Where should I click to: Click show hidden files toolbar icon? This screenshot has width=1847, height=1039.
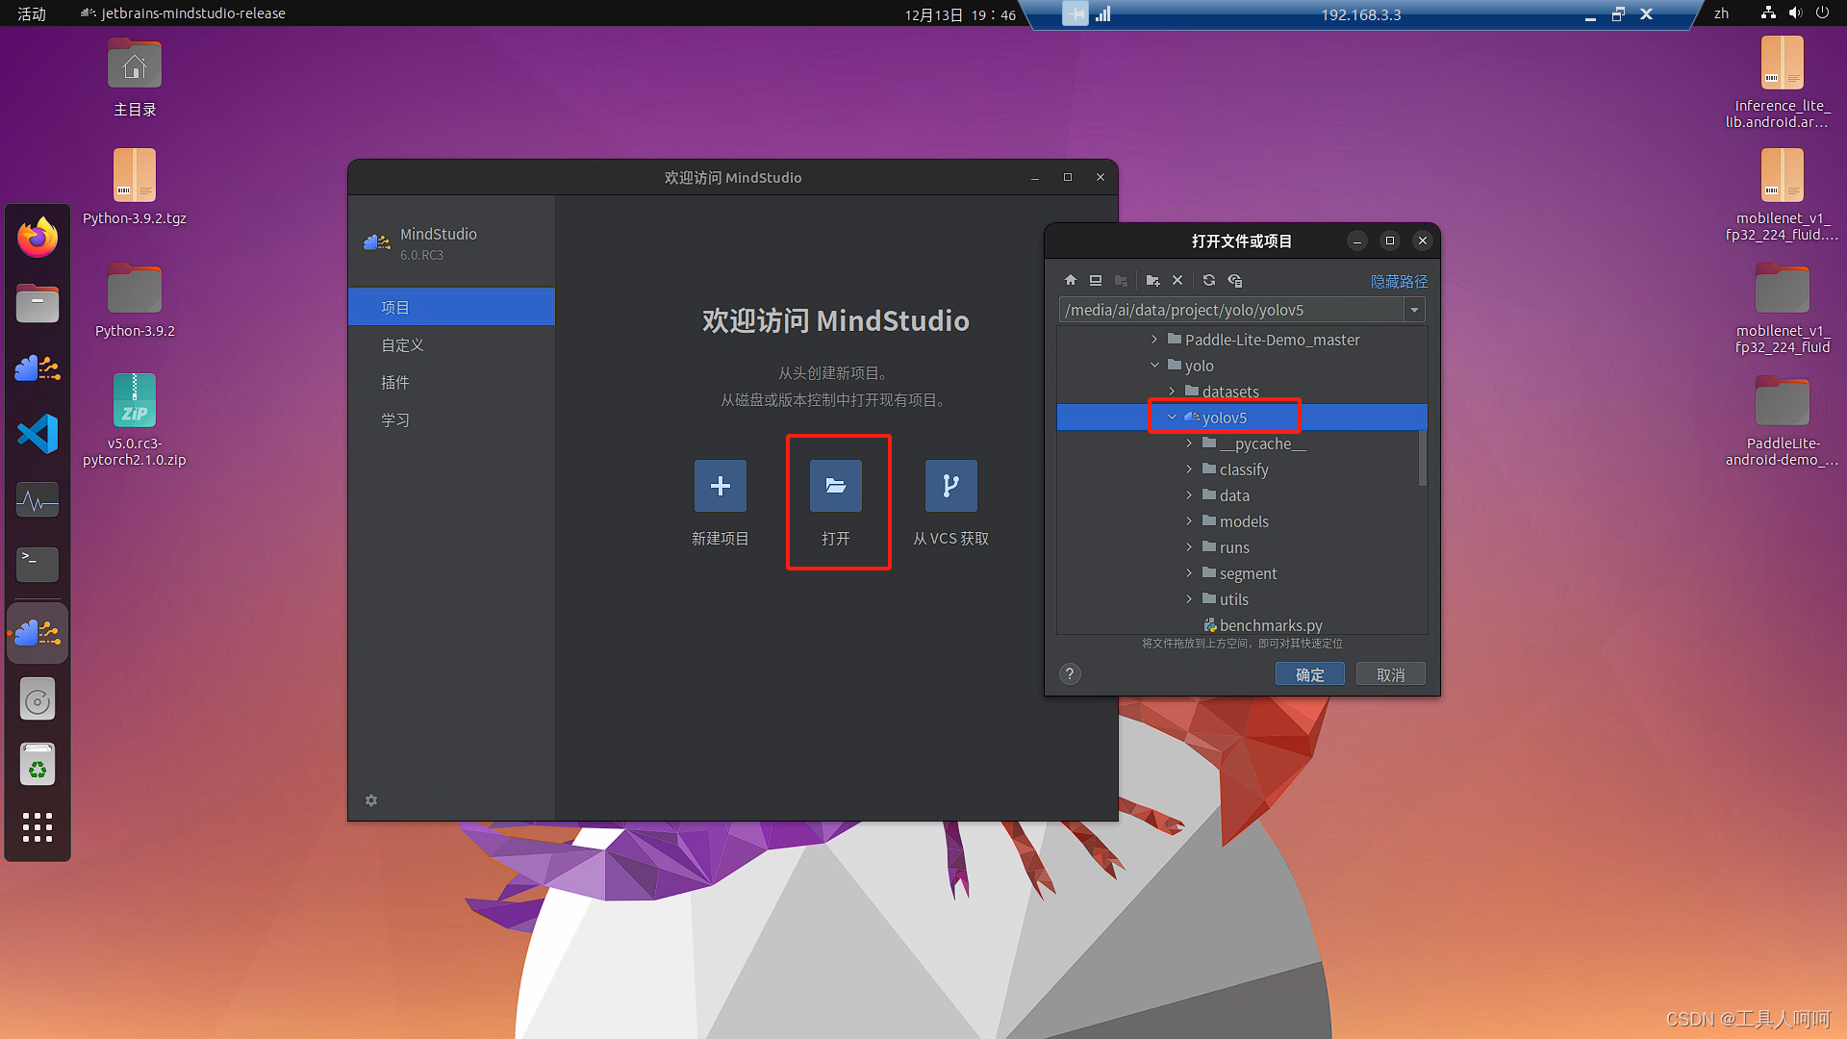tap(1235, 280)
